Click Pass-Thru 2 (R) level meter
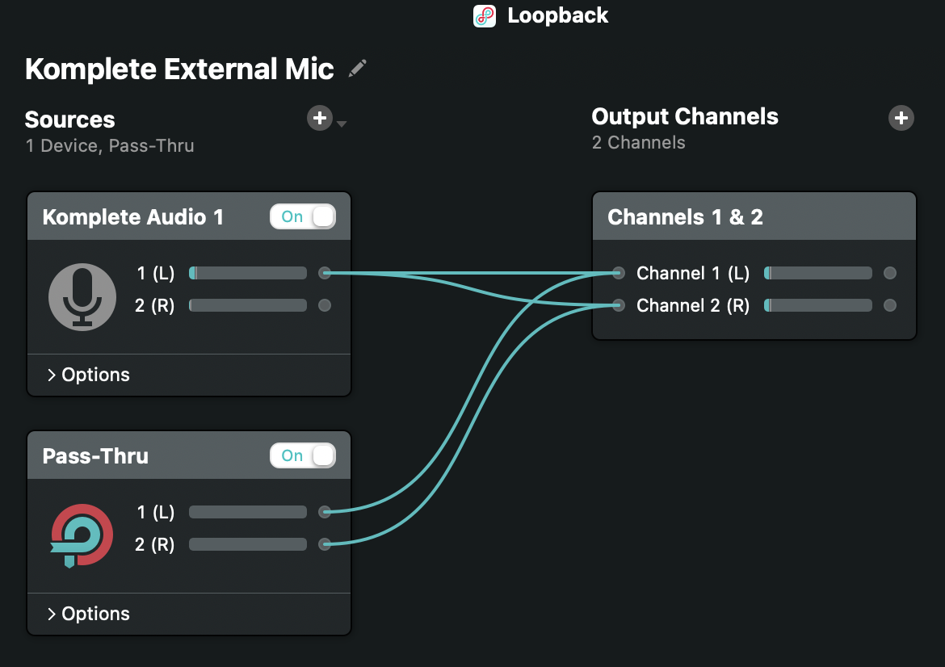The height and width of the screenshot is (667, 945). 248,545
